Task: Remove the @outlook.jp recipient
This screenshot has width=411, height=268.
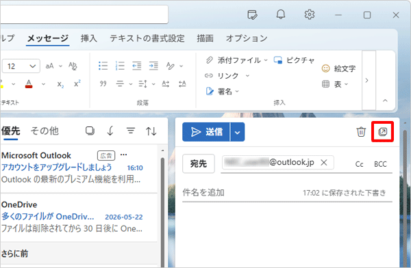Action: pyautogui.click(x=324, y=163)
